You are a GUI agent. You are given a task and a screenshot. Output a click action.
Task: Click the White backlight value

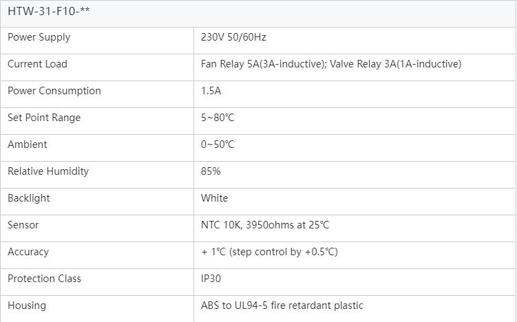(x=214, y=198)
